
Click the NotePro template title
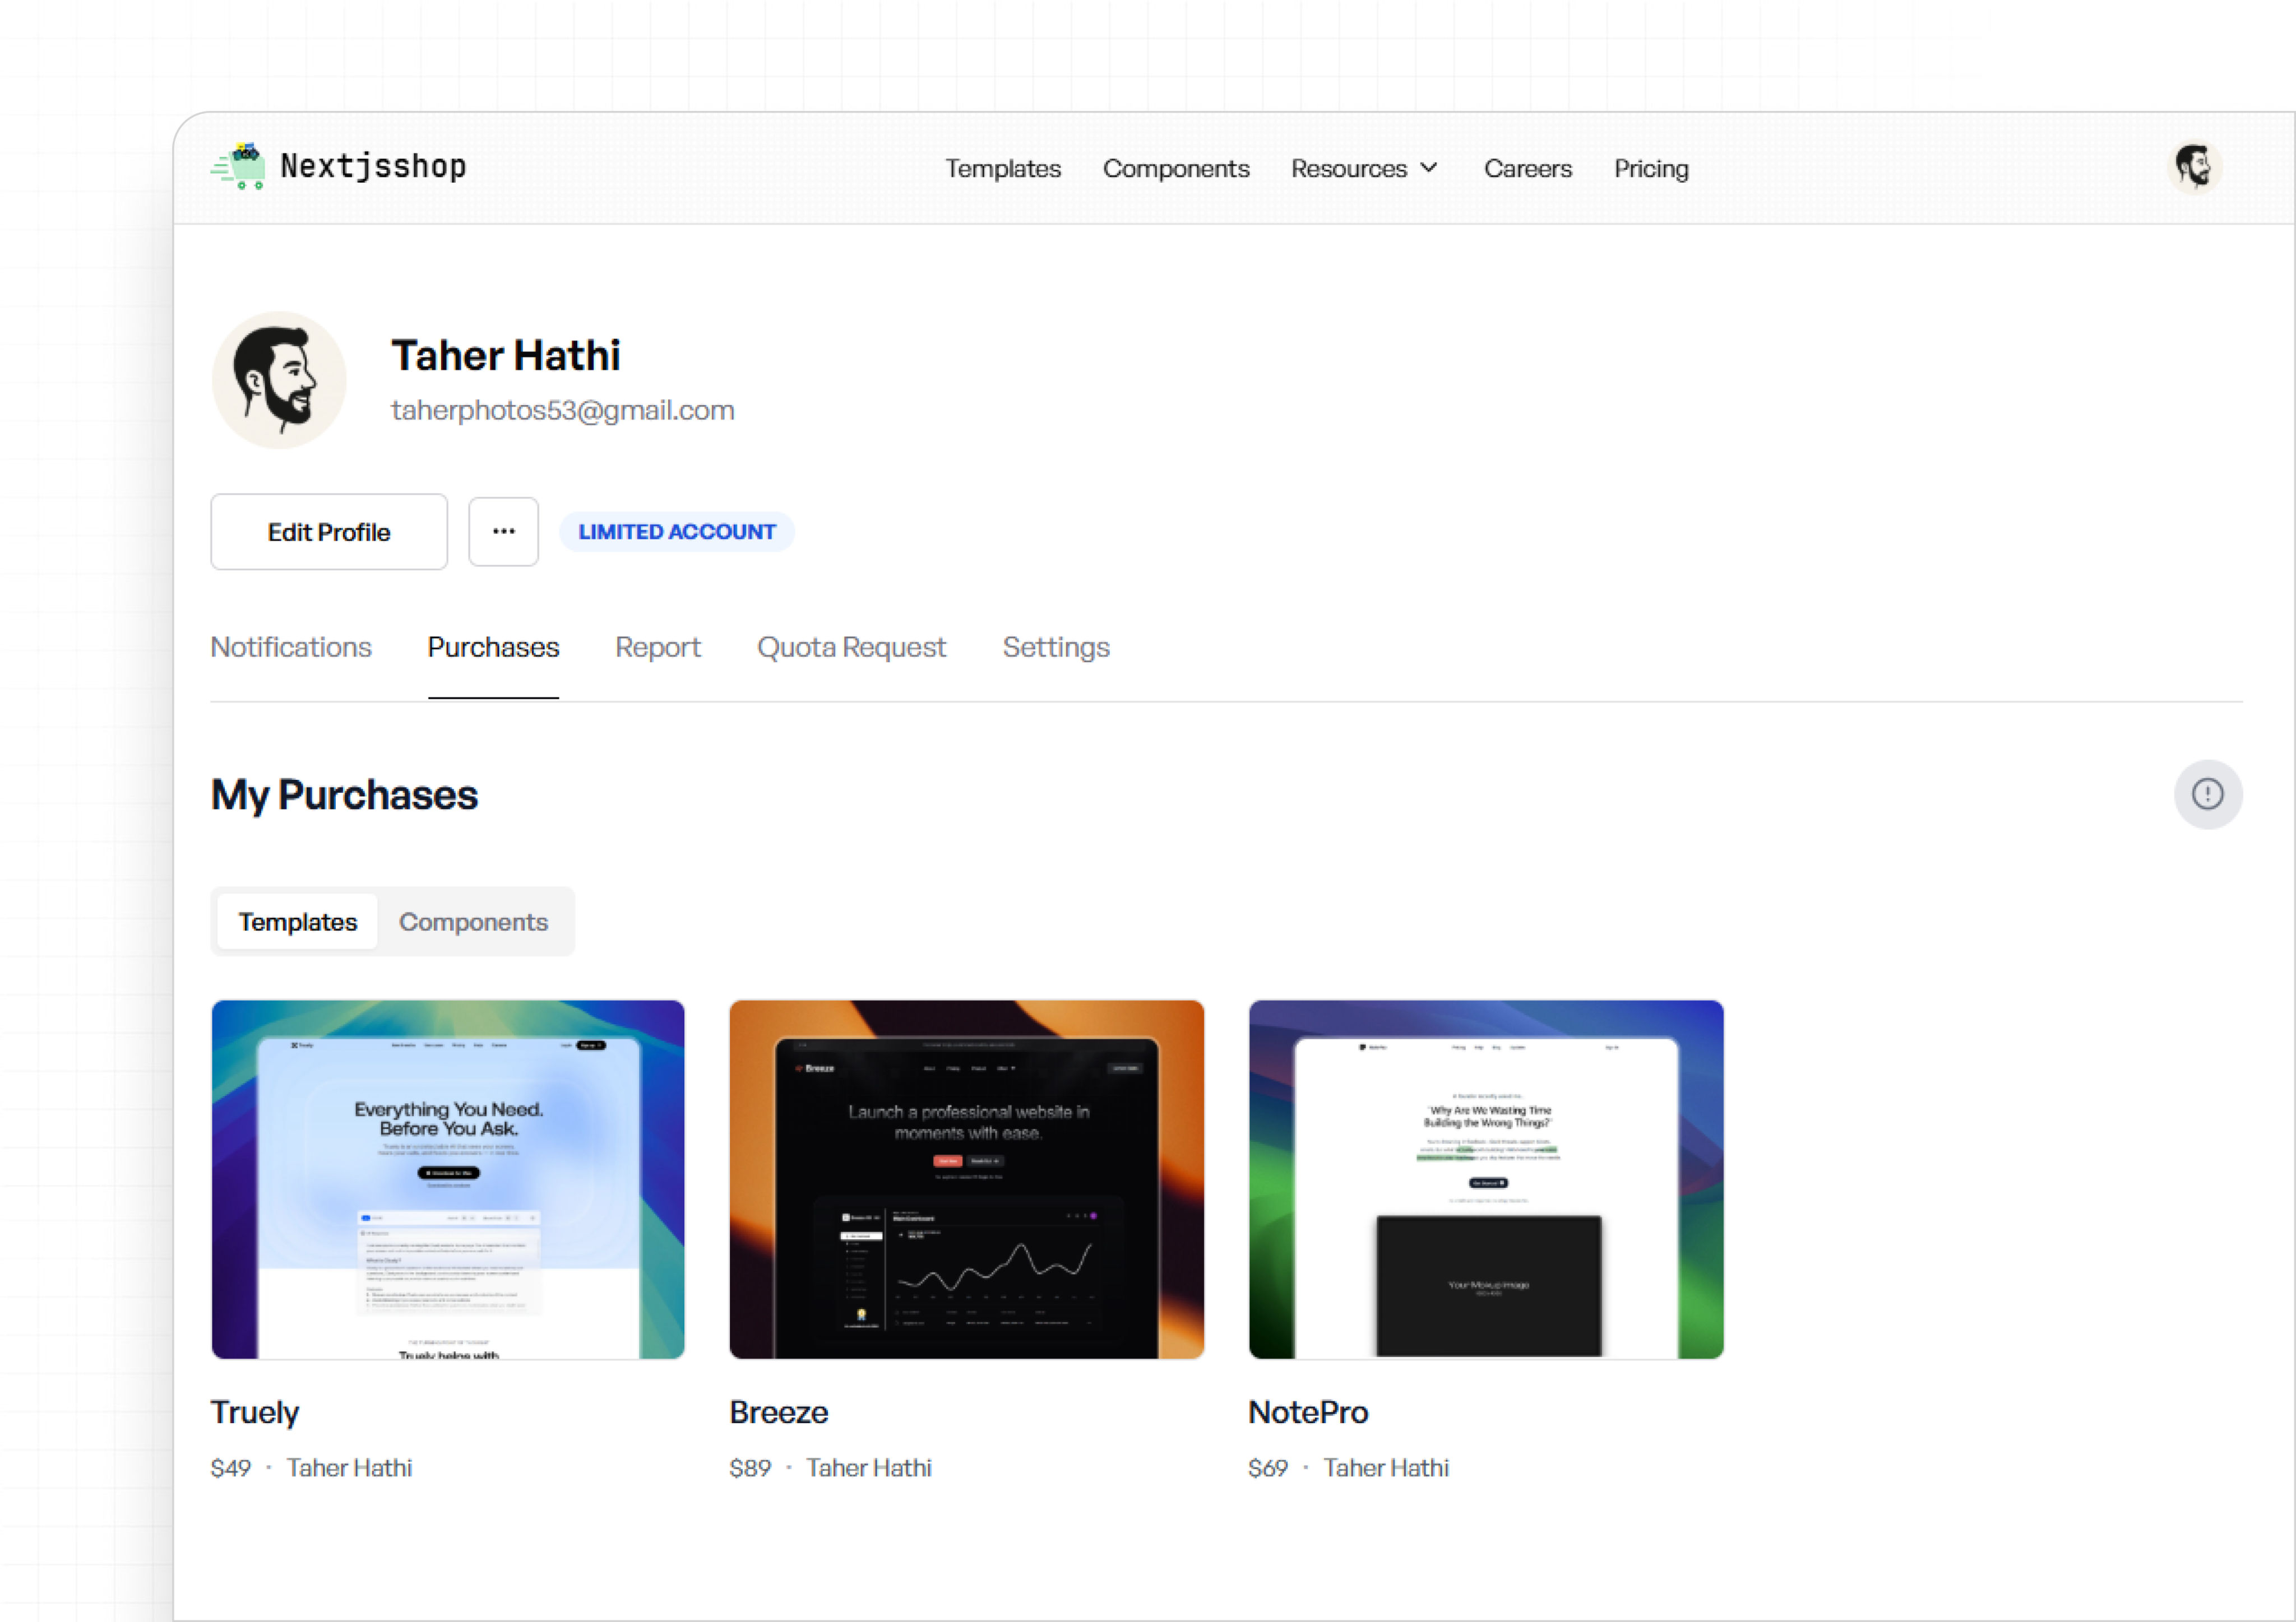coord(1308,1412)
